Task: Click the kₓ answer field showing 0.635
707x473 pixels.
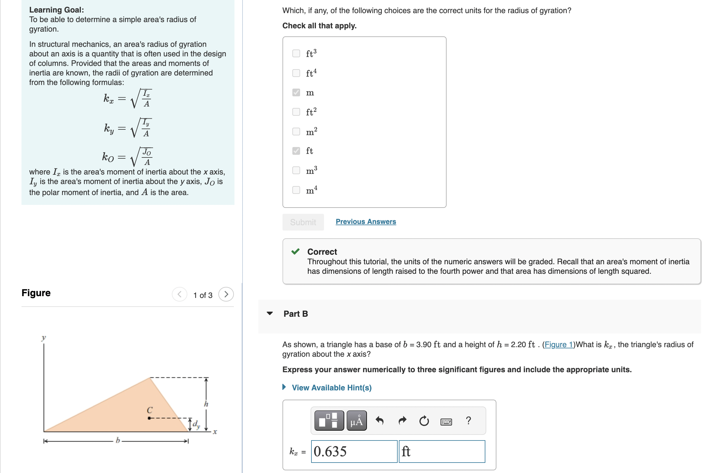Action: point(354,452)
